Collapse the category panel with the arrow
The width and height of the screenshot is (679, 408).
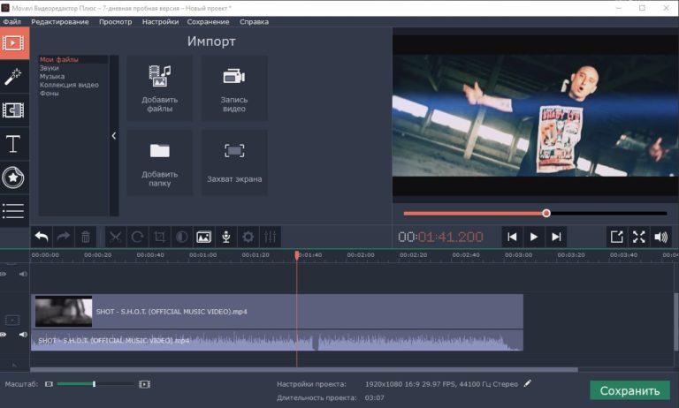pos(114,135)
